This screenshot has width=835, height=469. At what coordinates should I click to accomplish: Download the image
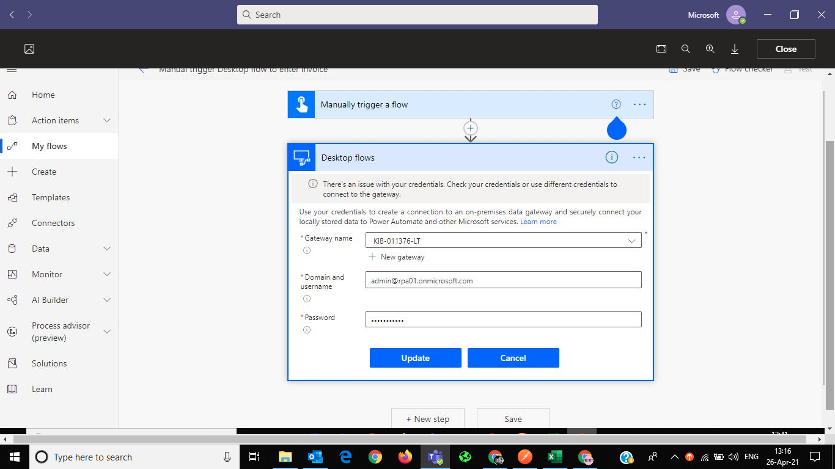pos(735,49)
